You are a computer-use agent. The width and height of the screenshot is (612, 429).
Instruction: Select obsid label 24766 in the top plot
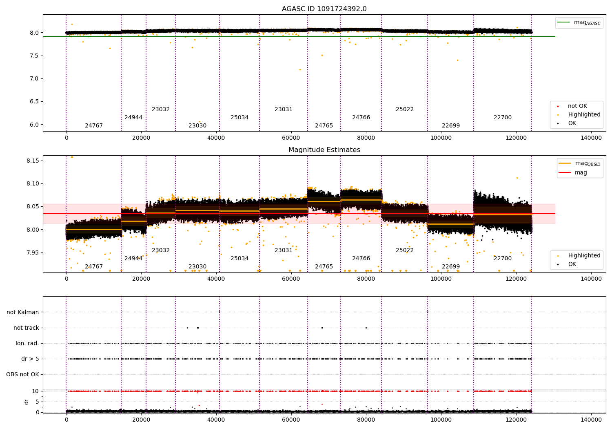361,118
